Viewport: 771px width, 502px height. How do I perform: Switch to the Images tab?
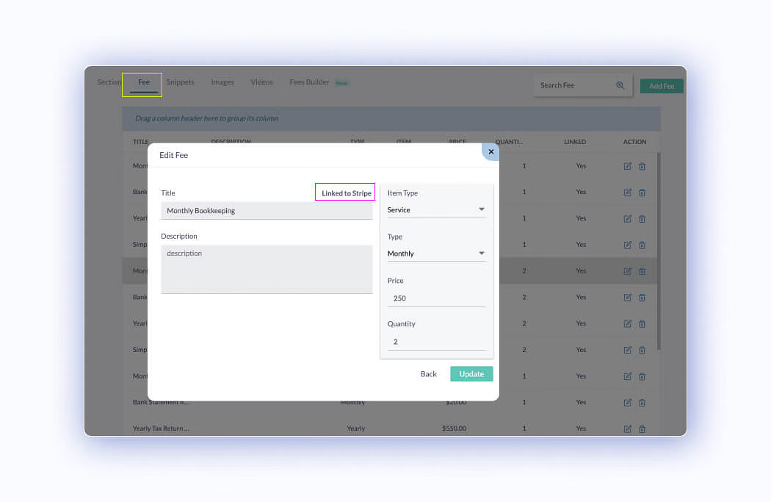[x=222, y=82]
